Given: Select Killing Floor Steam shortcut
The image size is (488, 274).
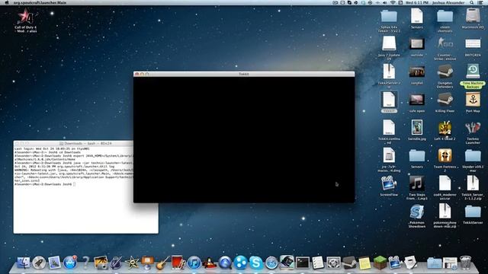Looking at the screenshot, I should click(x=445, y=103).
